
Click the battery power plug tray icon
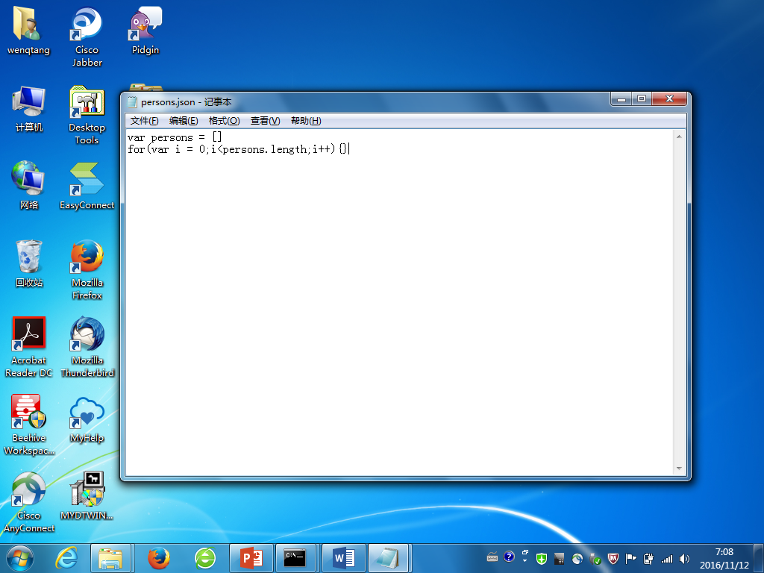pyautogui.click(x=648, y=558)
